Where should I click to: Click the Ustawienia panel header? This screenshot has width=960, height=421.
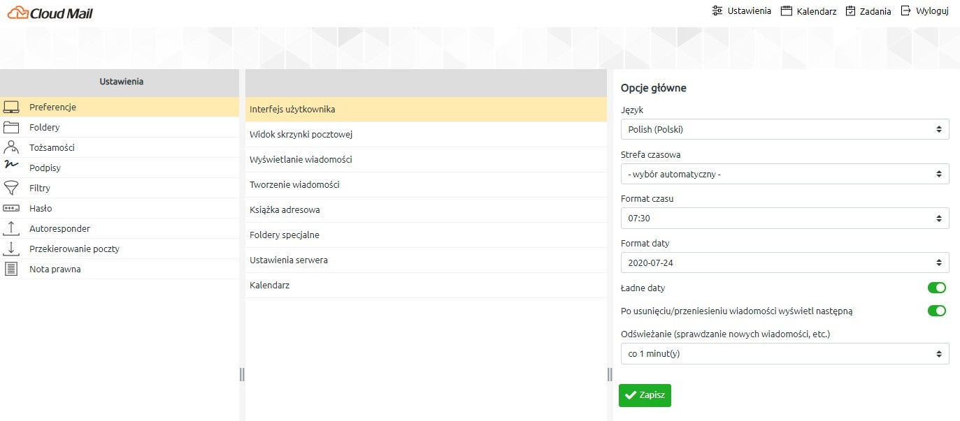pyautogui.click(x=120, y=82)
